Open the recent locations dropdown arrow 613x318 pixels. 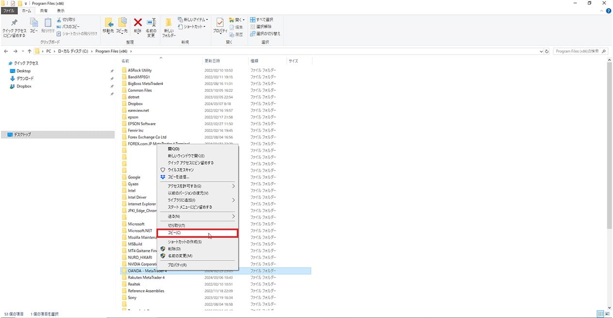point(23,51)
